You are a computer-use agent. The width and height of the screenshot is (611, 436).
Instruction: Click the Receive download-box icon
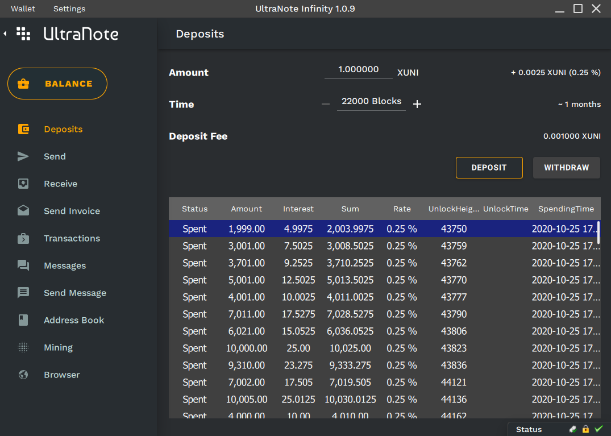pyautogui.click(x=23, y=184)
